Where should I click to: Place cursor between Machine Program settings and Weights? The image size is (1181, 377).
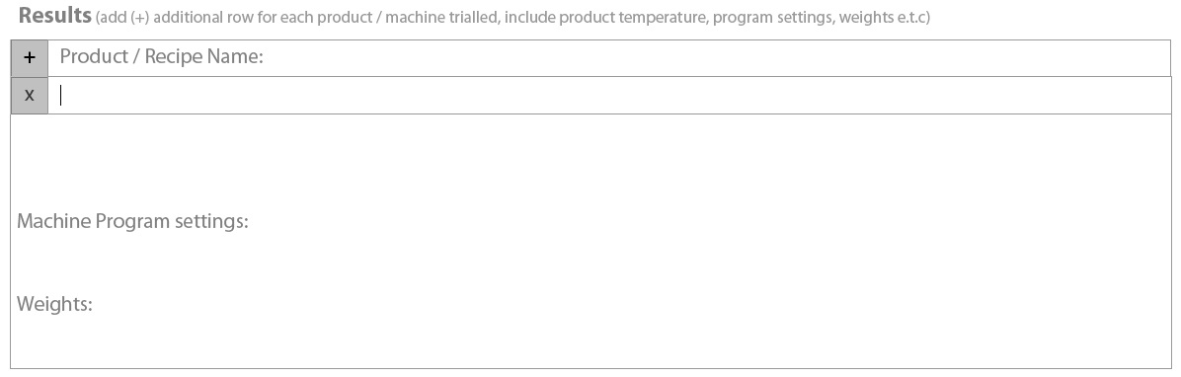[x=590, y=264]
